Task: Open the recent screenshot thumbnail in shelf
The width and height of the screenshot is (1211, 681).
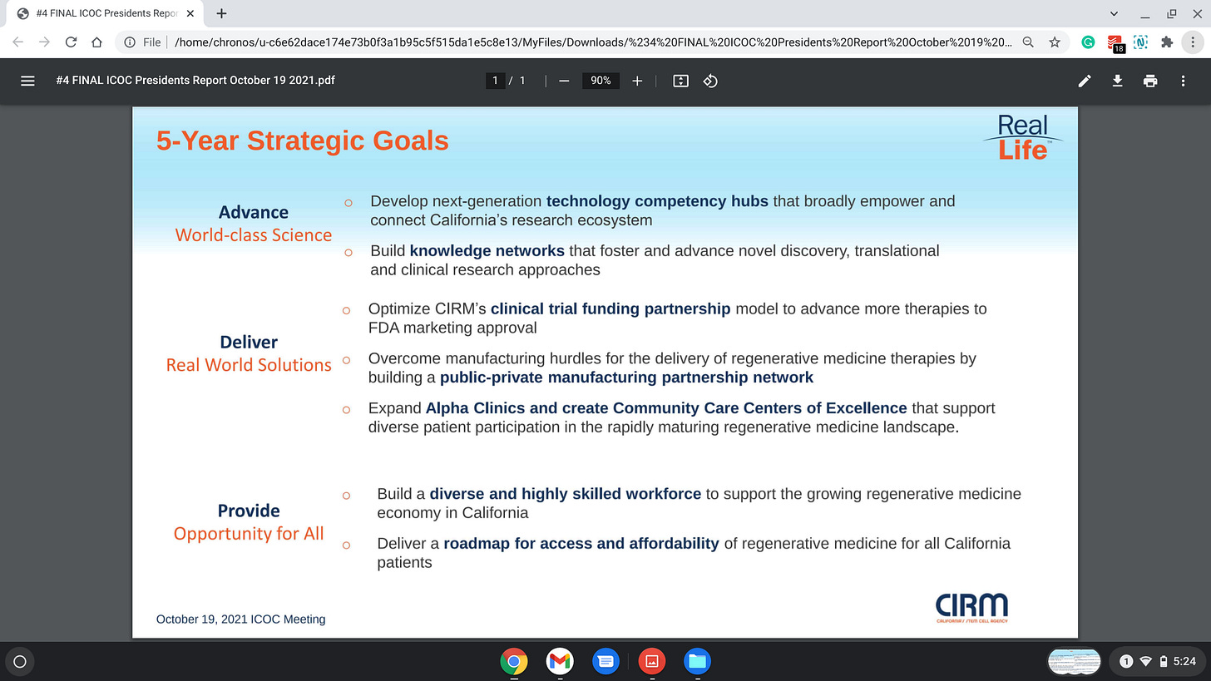Action: [x=1074, y=662]
